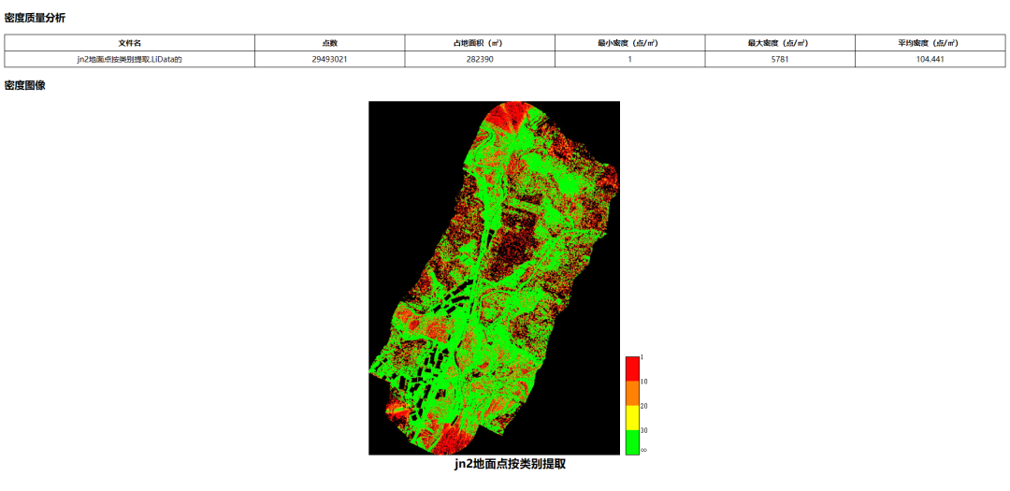The width and height of the screenshot is (1010, 491).
Task: Click the legend label 30
Action: pyautogui.click(x=643, y=430)
